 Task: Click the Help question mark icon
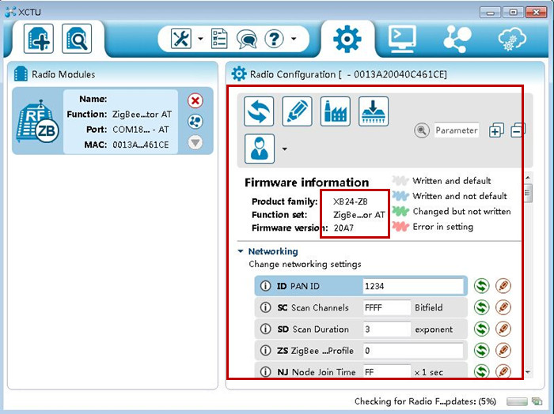click(x=274, y=39)
